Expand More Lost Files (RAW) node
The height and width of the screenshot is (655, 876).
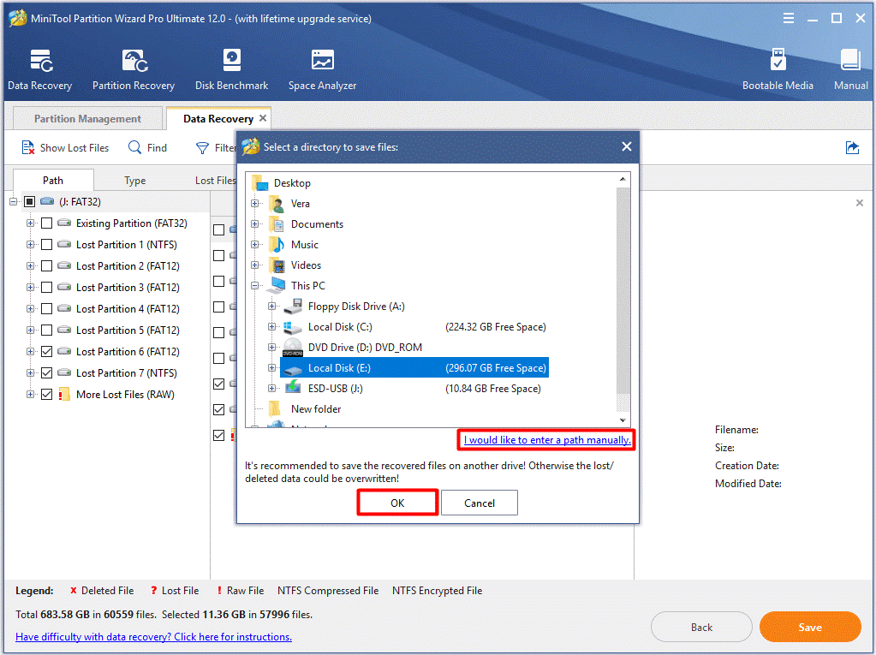point(30,394)
